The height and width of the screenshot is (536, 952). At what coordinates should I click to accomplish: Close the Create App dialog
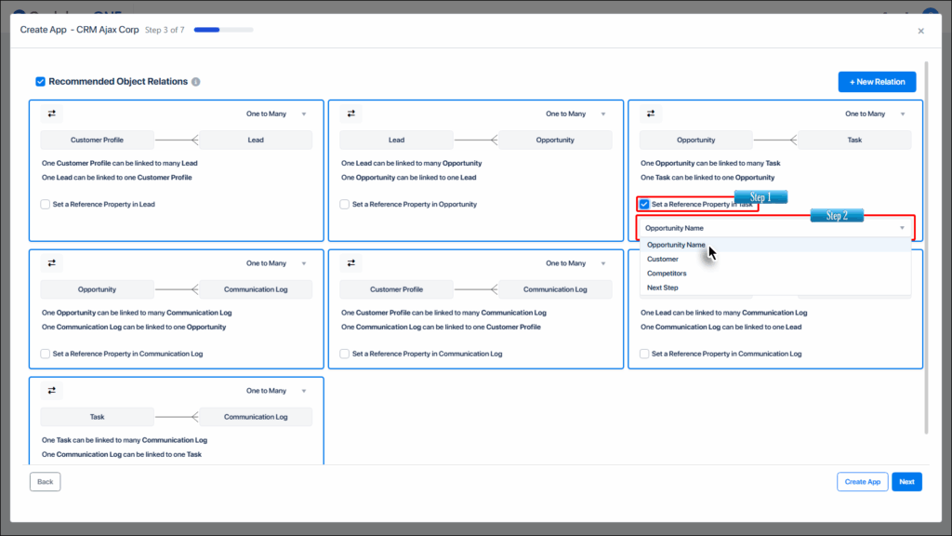pyautogui.click(x=921, y=31)
